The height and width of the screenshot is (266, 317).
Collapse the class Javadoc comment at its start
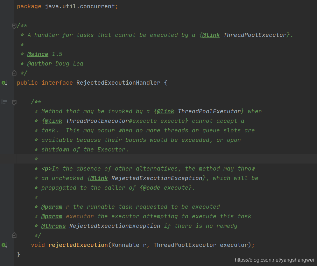[14, 26]
